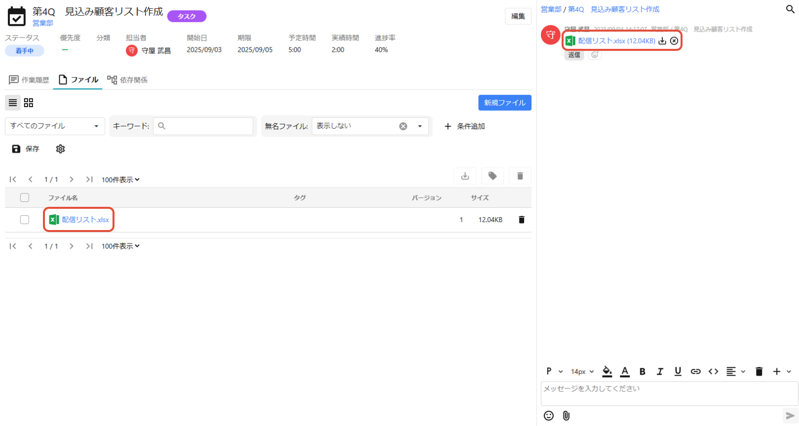This screenshot has width=799, height=426.
Task: Click the keyword search input field
Action: pyautogui.click(x=203, y=126)
